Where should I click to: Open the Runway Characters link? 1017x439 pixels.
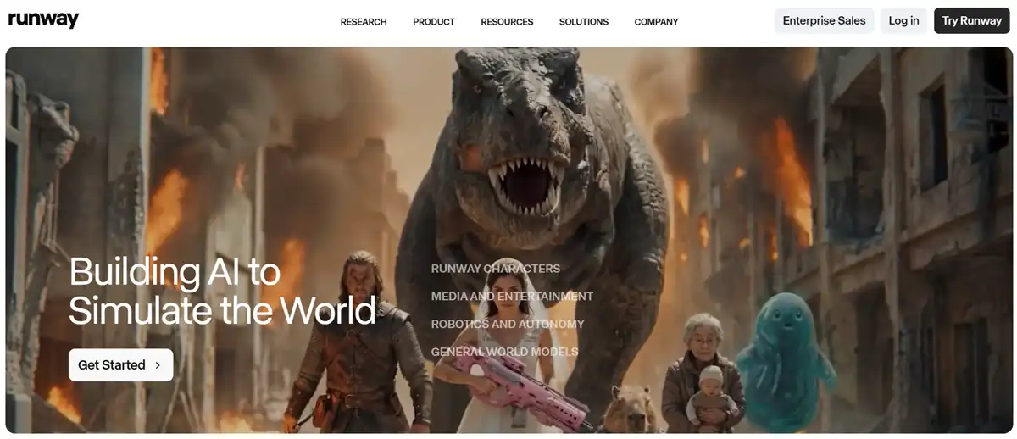click(496, 269)
